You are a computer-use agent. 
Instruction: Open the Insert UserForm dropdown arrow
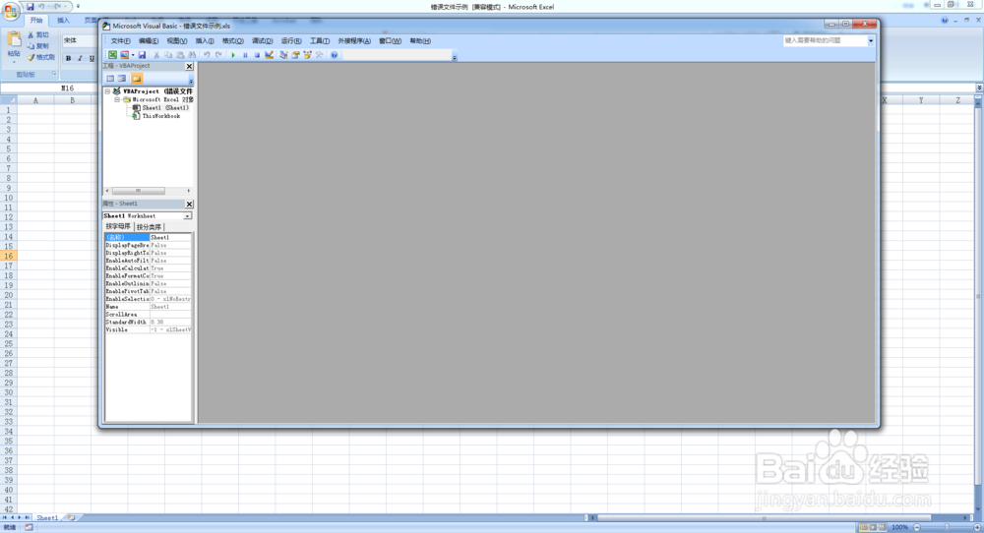(133, 55)
